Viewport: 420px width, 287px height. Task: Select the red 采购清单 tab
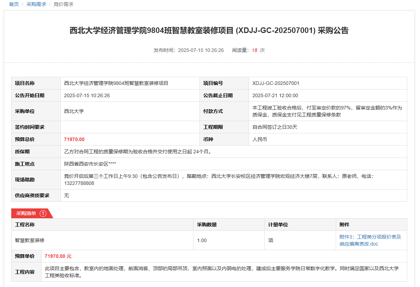(x=26, y=213)
